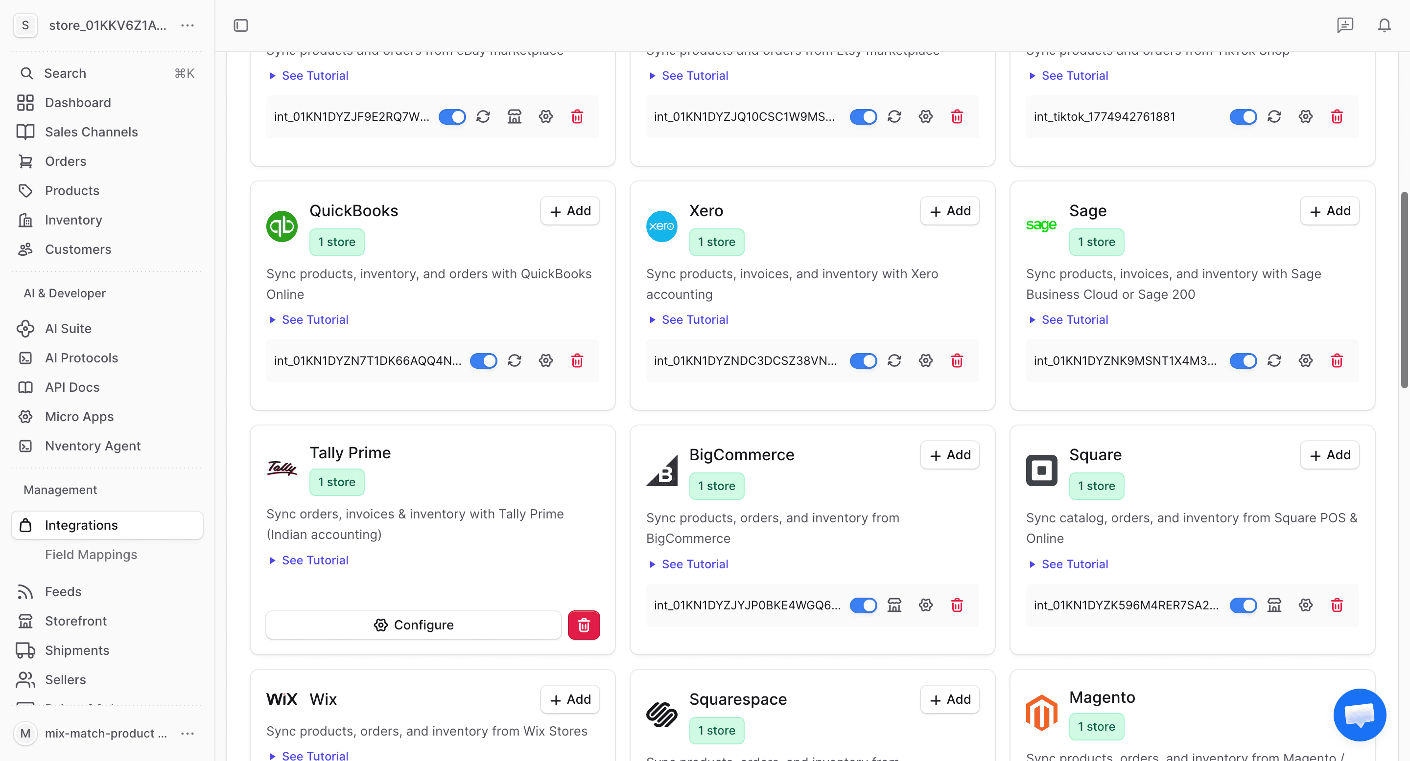Open the live chat bubble

[x=1360, y=715]
